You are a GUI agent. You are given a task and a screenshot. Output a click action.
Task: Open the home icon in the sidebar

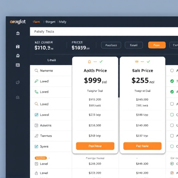[18, 33]
